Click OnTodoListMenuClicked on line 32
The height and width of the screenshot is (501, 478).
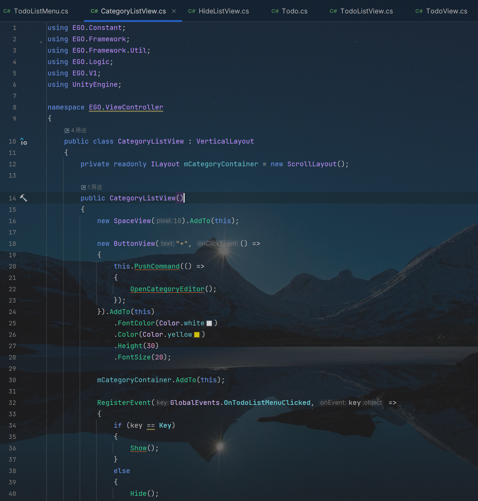click(267, 403)
